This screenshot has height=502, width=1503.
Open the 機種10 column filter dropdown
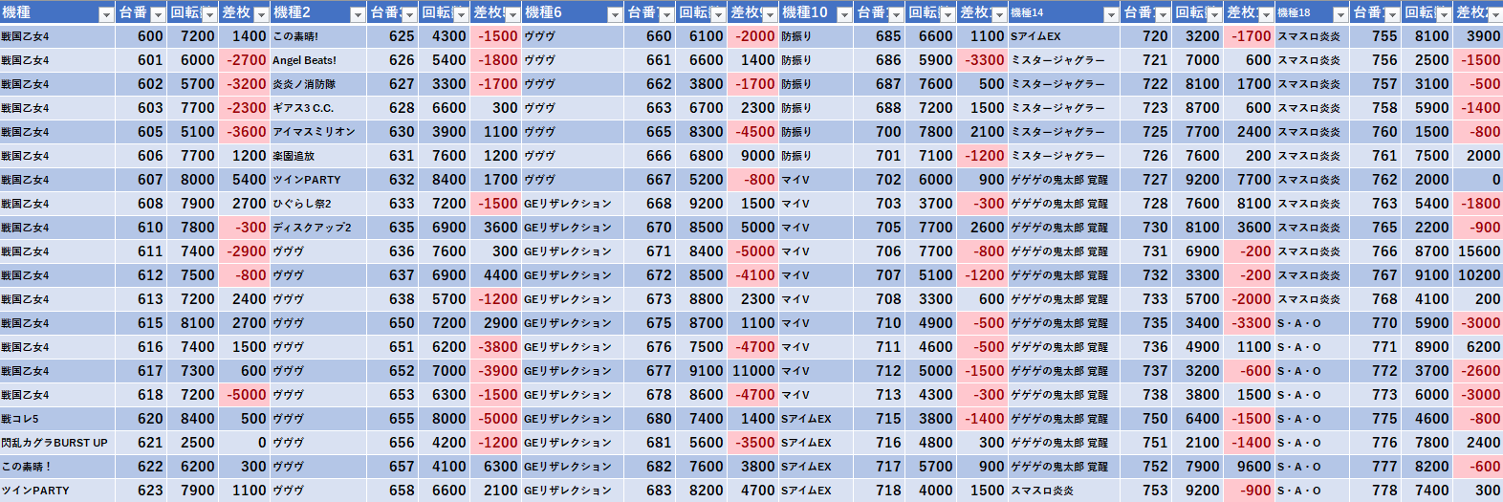[844, 14]
